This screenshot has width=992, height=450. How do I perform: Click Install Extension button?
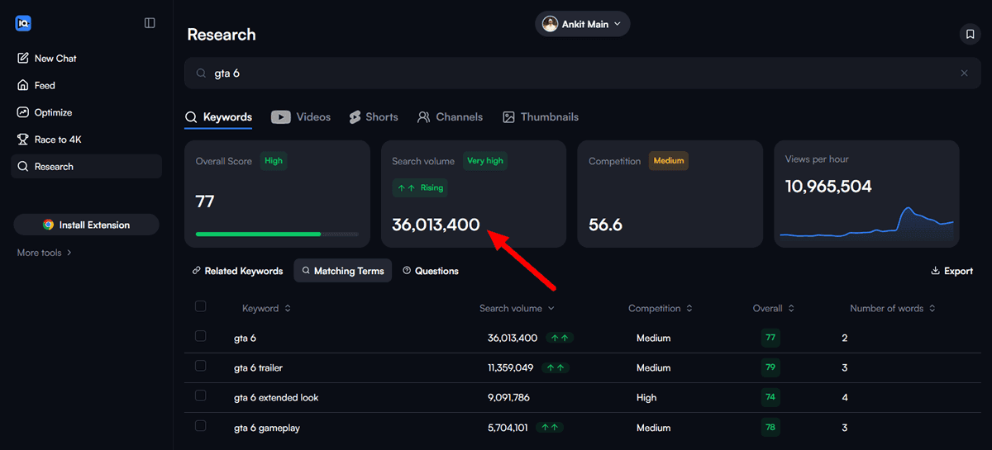click(87, 225)
